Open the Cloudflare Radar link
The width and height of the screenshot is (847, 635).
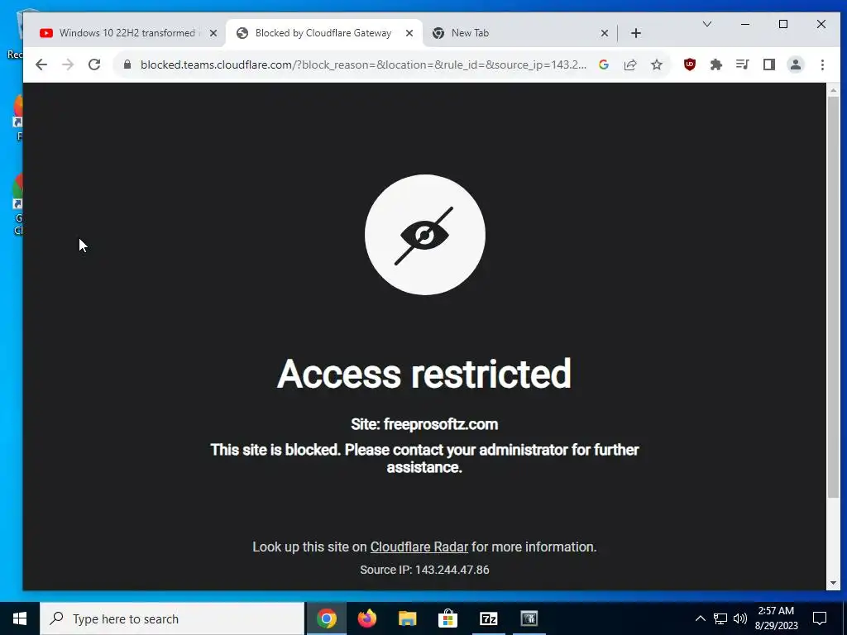tap(419, 547)
